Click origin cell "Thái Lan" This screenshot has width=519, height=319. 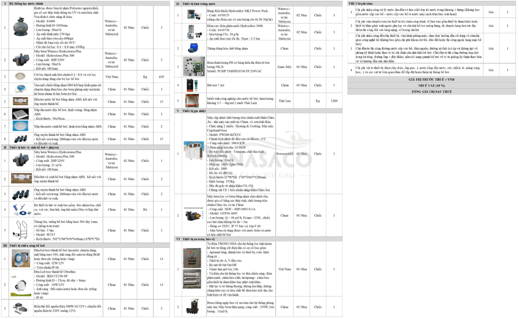tap(284, 101)
